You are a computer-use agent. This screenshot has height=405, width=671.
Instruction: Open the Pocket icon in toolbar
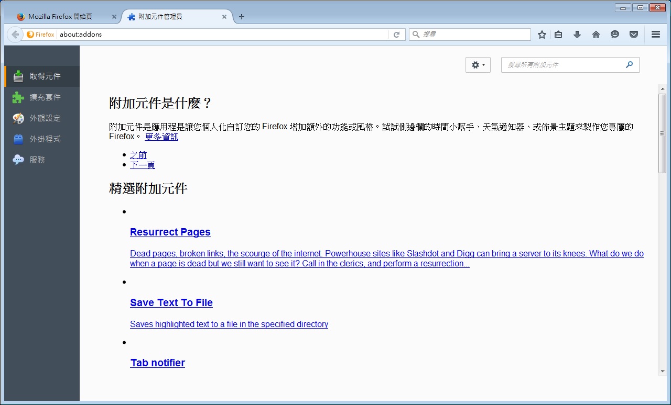[634, 35]
